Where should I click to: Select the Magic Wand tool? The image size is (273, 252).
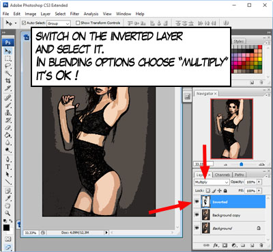point(8,73)
